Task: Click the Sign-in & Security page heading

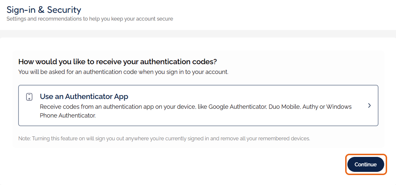Action: pyautogui.click(x=44, y=10)
